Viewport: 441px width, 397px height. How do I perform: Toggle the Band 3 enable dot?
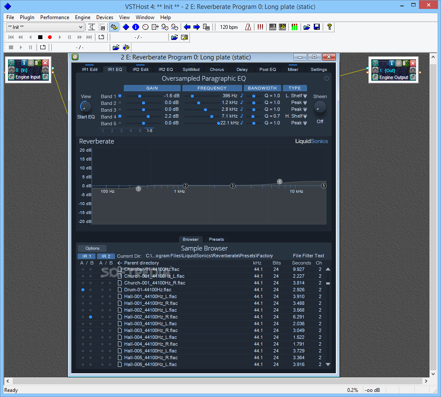coord(120,110)
